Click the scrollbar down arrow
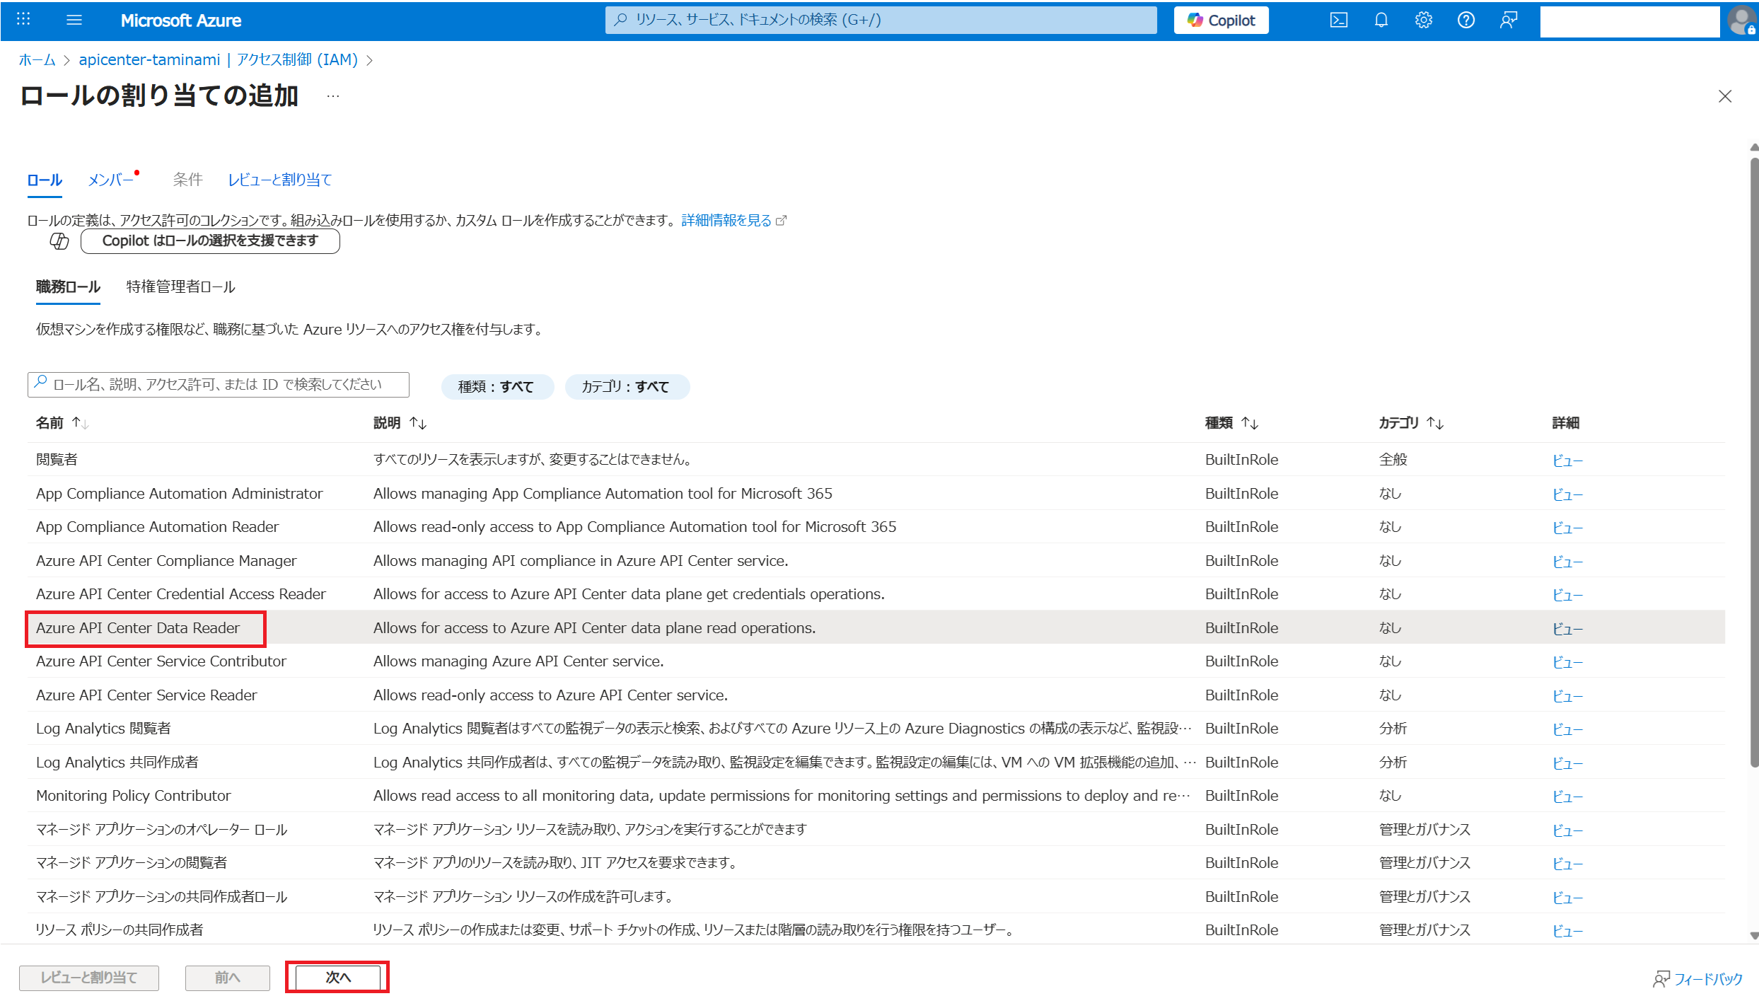This screenshot has width=1759, height=996. click(1753, 935)
